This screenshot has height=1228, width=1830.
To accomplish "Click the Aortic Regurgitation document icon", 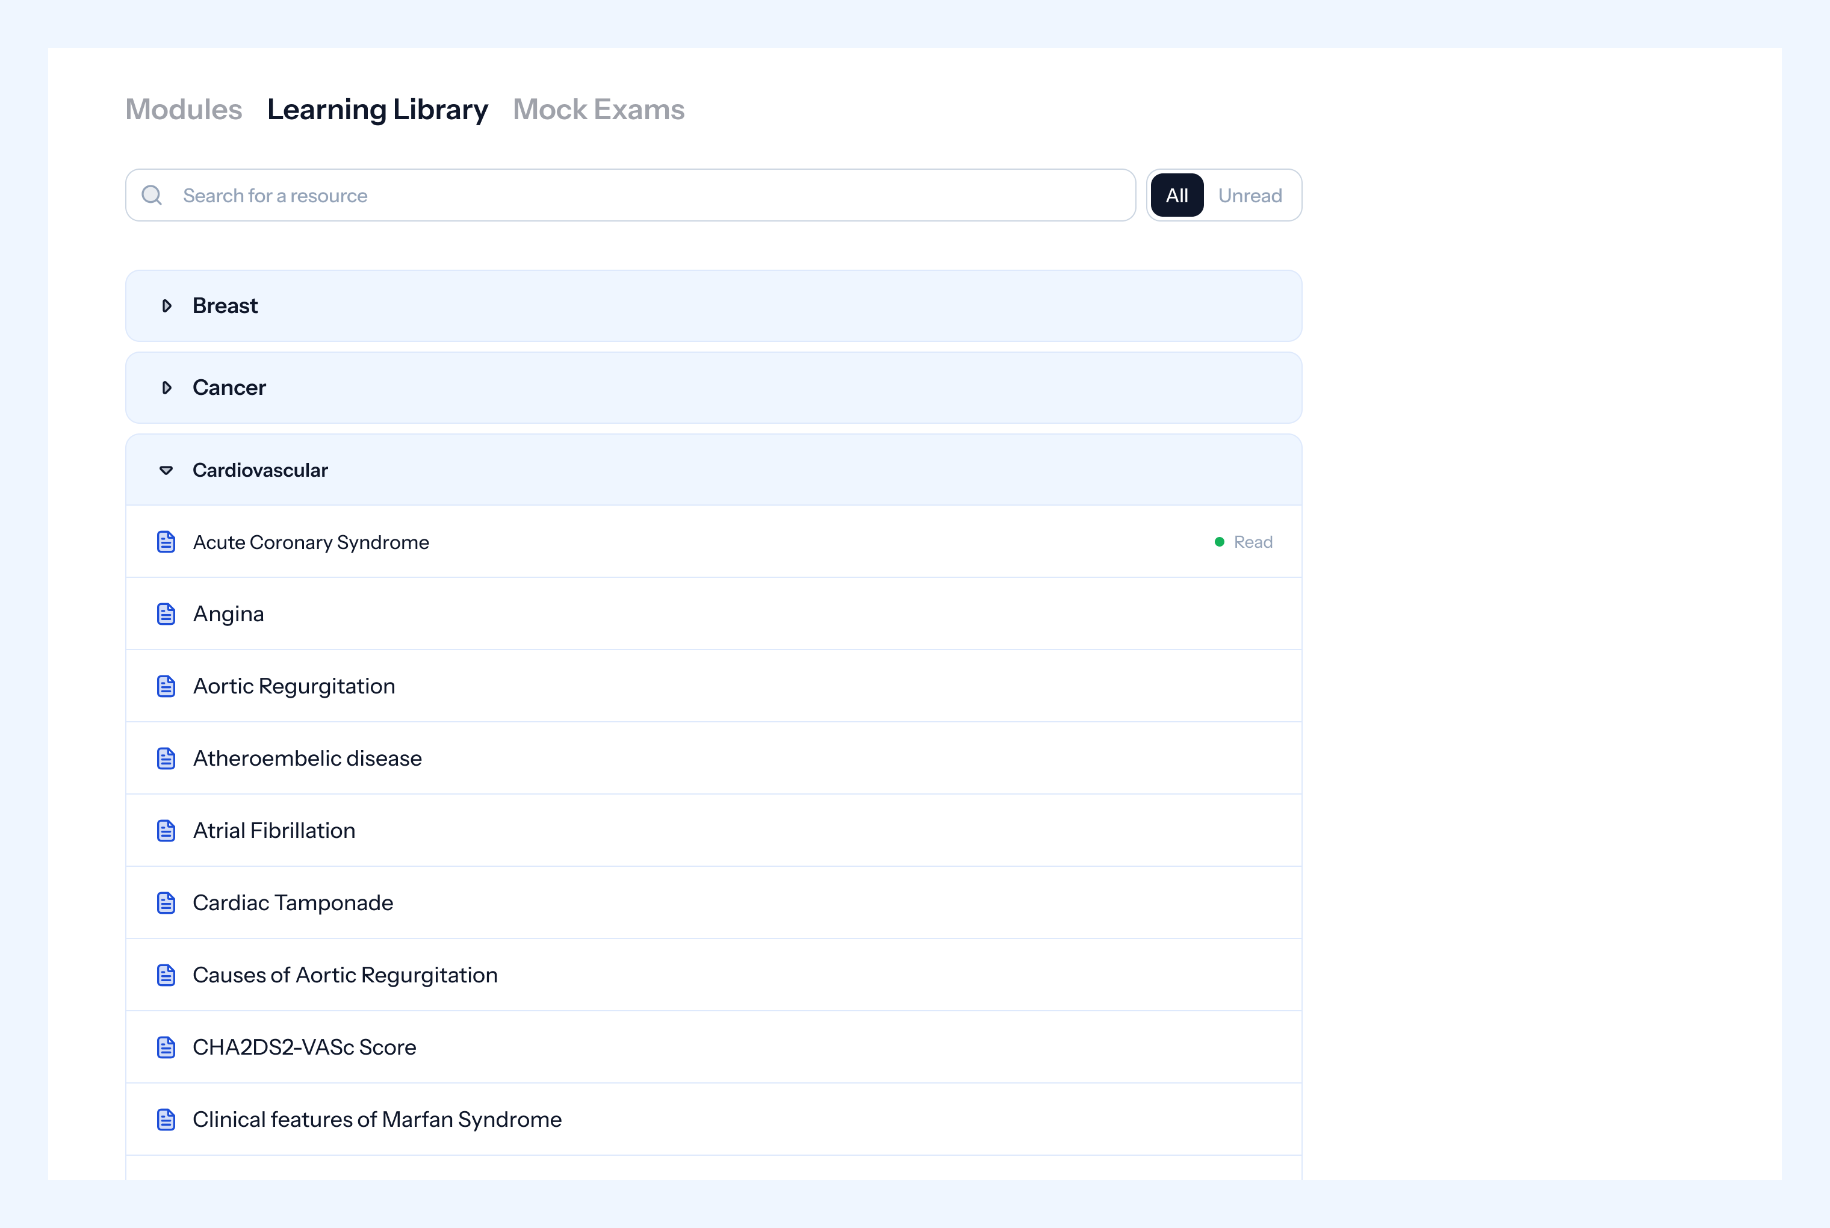I will point(166,686).
